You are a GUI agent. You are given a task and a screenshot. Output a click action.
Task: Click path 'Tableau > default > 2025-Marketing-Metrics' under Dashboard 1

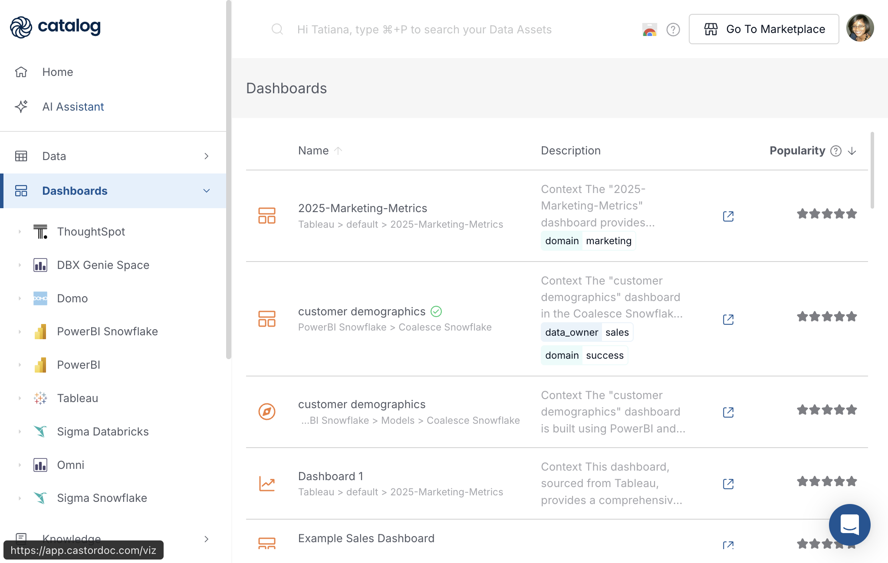tap(401, 492)
